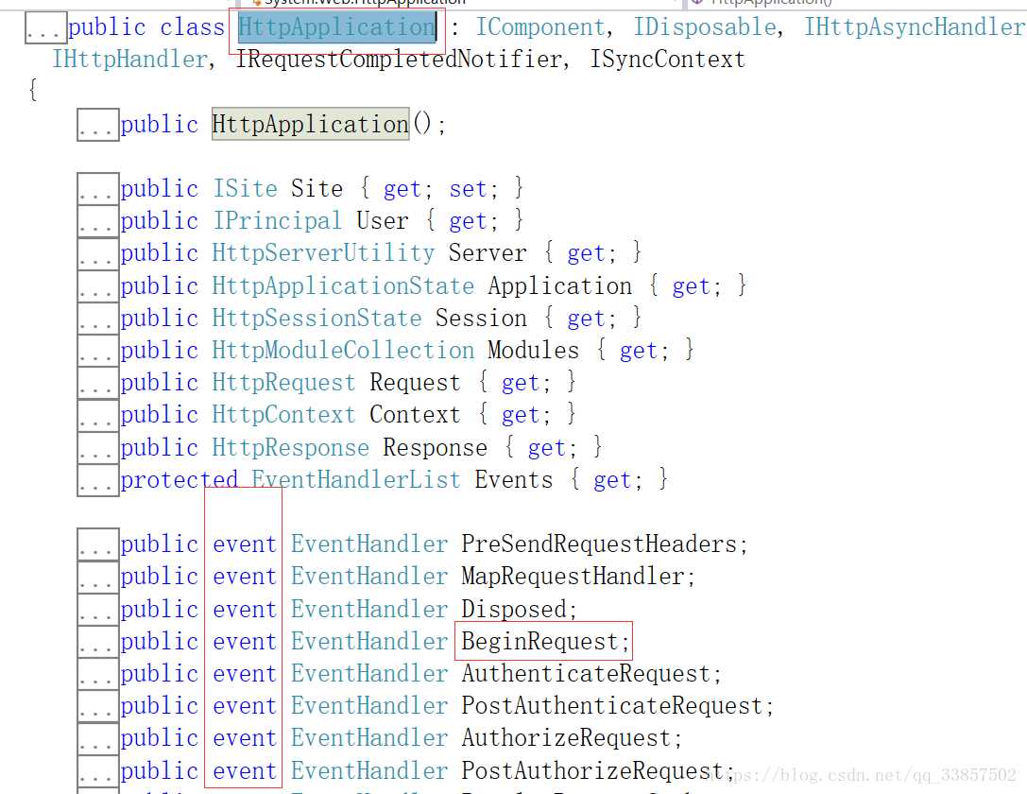Expand collapsed region beside the PreSendRequestHeaders event

click(x=97, y=545)
